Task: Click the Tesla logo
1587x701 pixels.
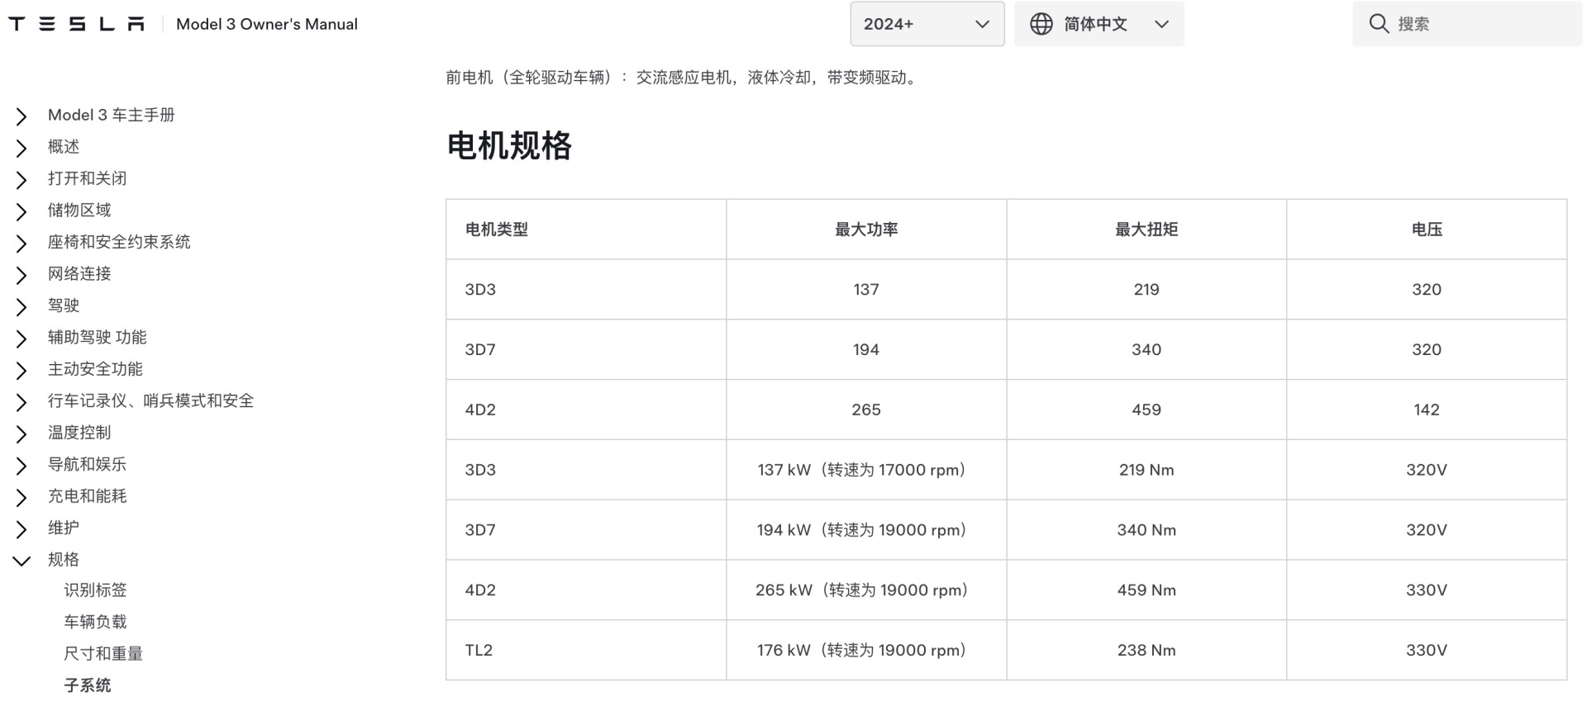Action: click(76, 24)
